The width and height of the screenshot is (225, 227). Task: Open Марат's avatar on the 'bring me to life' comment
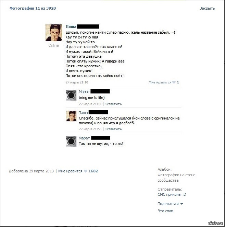click(71, 95)
